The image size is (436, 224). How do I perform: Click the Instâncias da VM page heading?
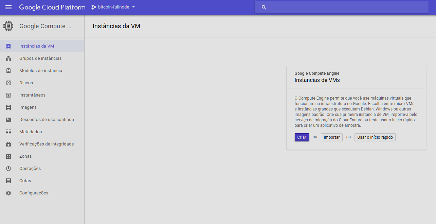[x=116, y=26]
